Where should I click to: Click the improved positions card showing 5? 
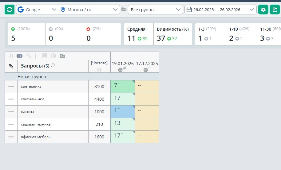(x=27, y=34)
